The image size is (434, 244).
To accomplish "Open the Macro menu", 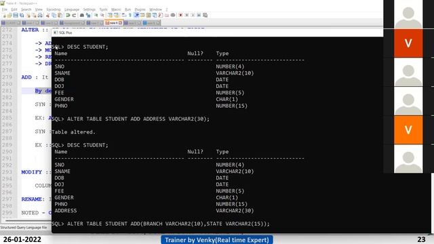I will (116, 9).
